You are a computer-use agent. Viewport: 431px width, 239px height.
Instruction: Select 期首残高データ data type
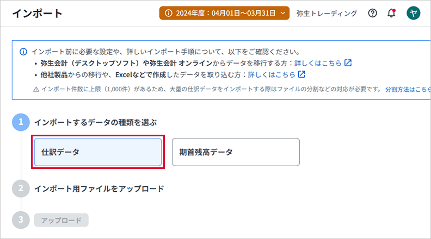pyautogui.click(x=236, y=152)
